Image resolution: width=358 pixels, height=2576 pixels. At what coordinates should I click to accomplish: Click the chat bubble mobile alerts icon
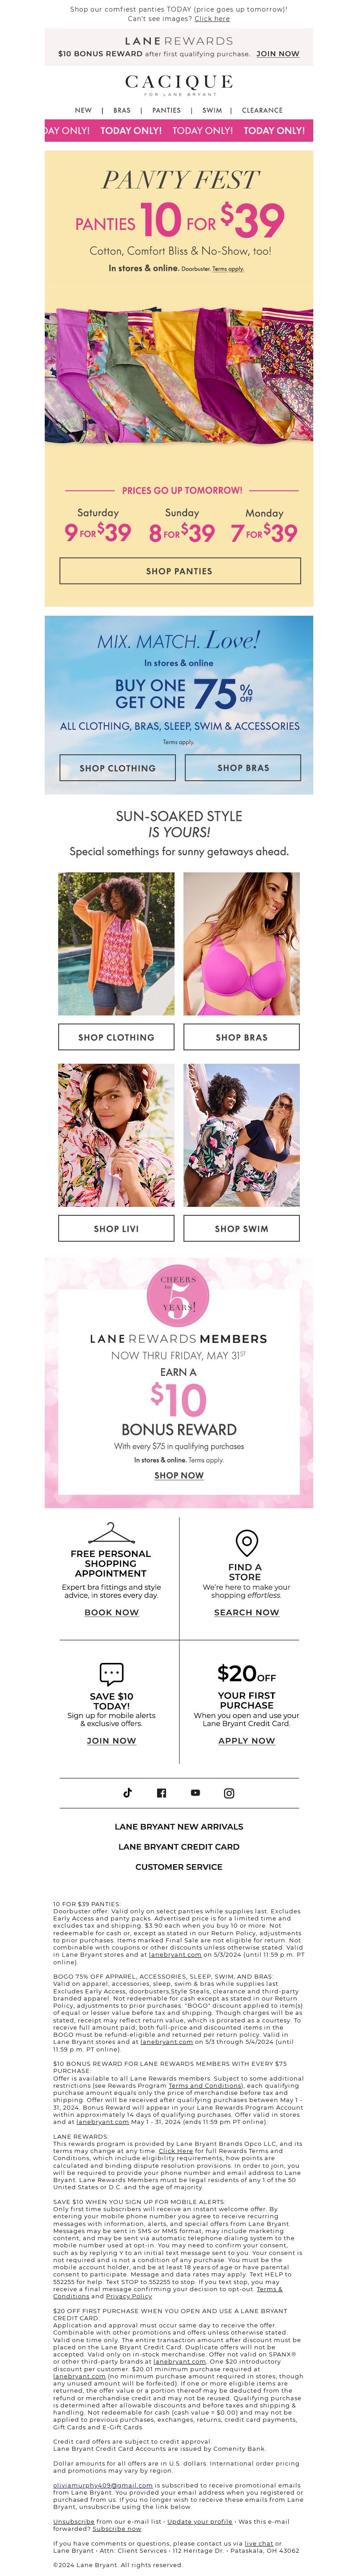coord(111,1674)
